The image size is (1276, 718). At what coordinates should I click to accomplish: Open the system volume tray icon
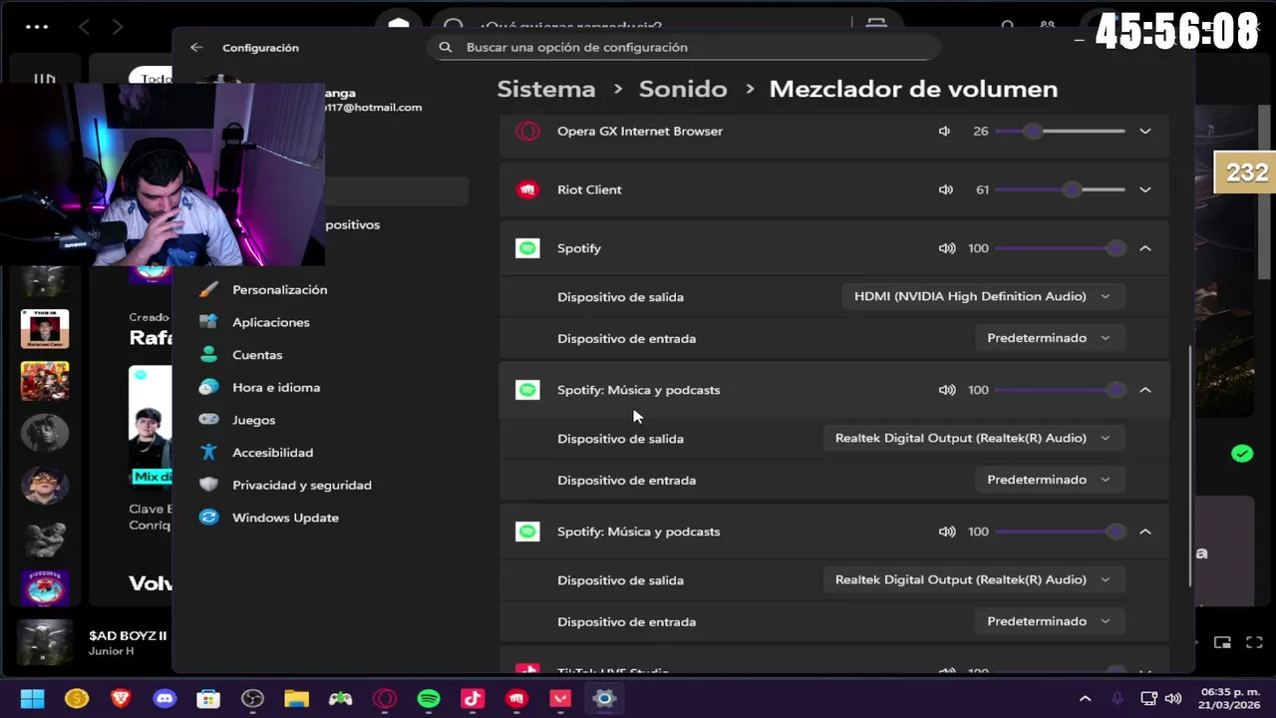click(x=1173, y=698)
